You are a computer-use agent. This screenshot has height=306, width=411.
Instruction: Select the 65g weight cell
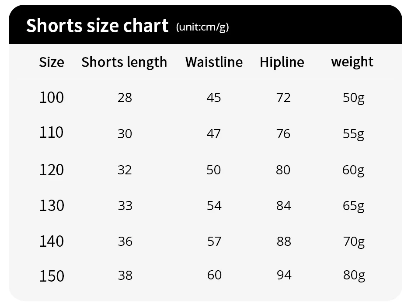click(353, 206)
